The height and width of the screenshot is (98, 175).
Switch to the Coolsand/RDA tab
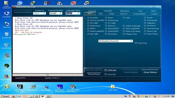click(x=139, y=14)
